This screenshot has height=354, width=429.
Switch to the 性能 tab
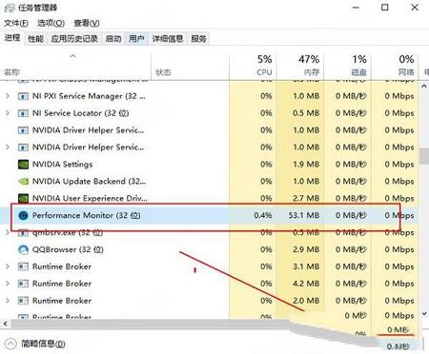(x=35, y=39)
